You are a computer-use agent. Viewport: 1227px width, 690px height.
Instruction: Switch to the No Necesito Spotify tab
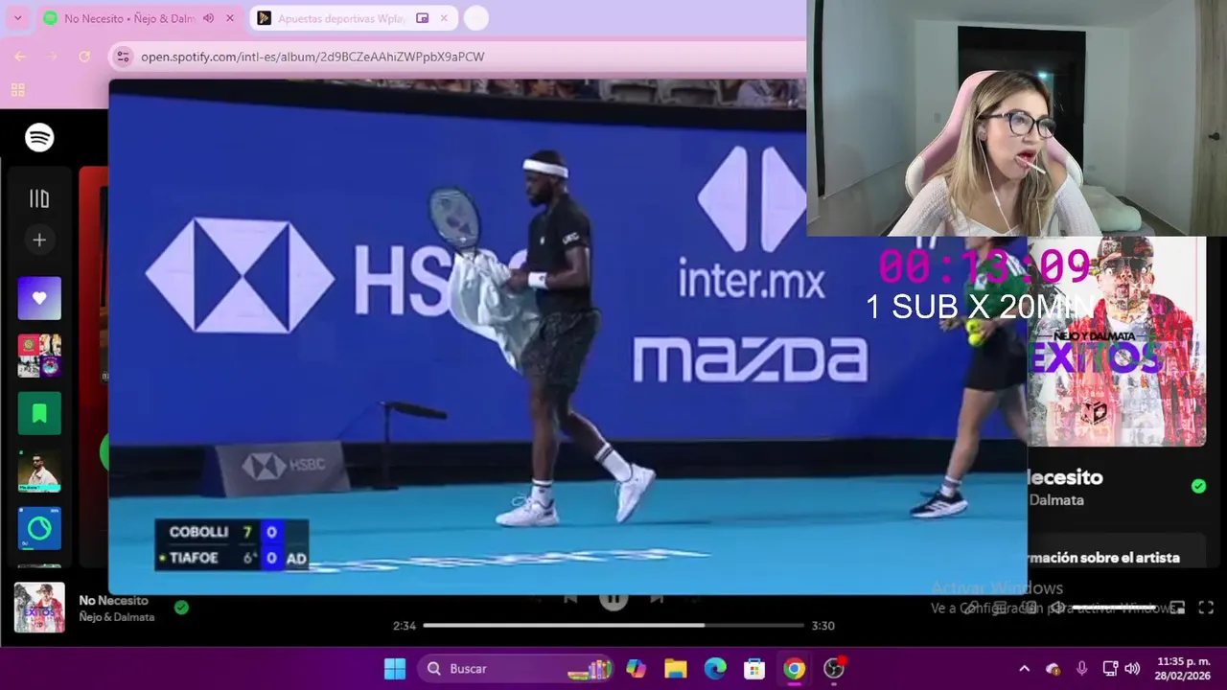(x=141, y=18)
